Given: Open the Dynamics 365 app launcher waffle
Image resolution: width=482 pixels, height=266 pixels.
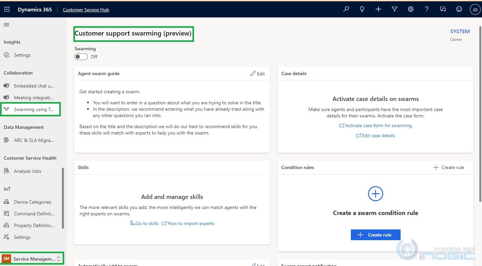Looking at the screenshot, I should (7, 9).
